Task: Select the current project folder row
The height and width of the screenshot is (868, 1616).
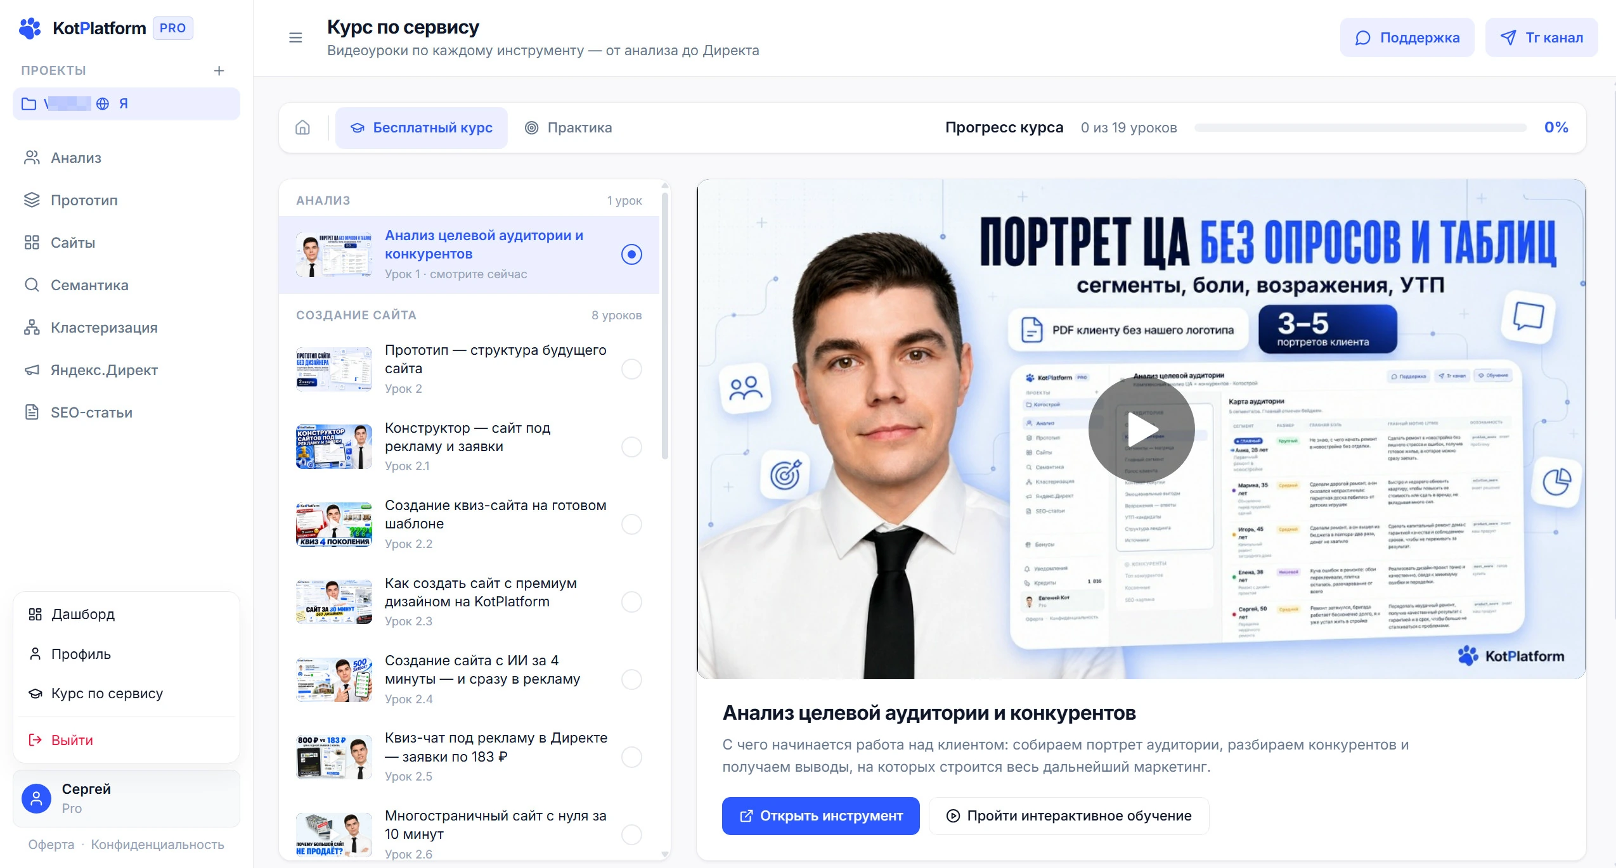Action: tap(126, 104)
